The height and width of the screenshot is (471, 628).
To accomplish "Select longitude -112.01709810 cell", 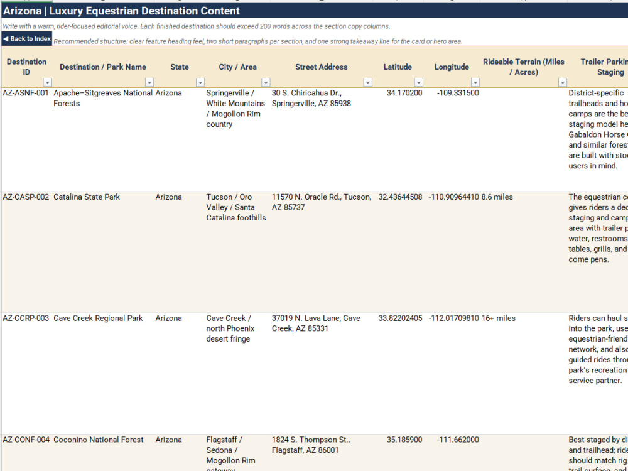I will (452, 373).
